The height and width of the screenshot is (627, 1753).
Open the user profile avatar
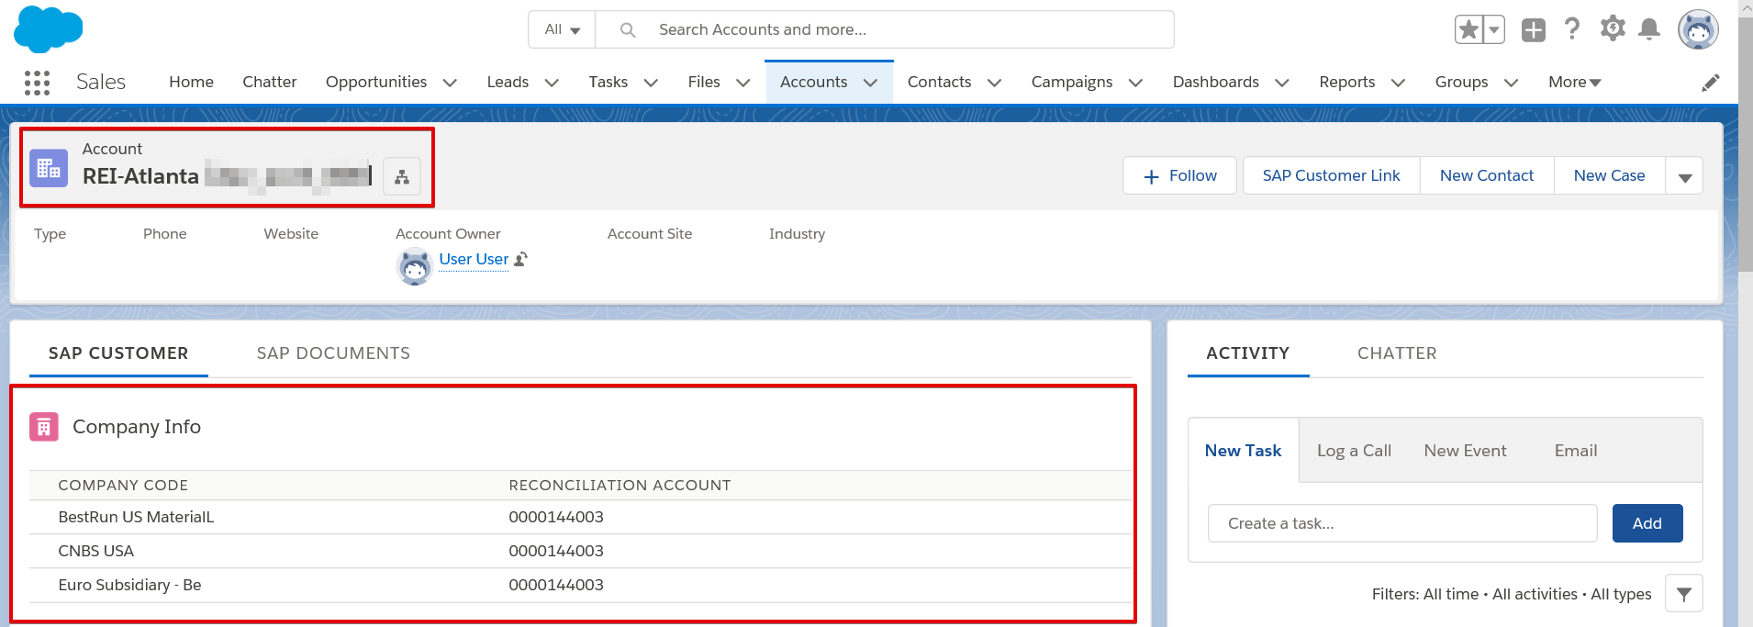click(x=1698, y=29)
